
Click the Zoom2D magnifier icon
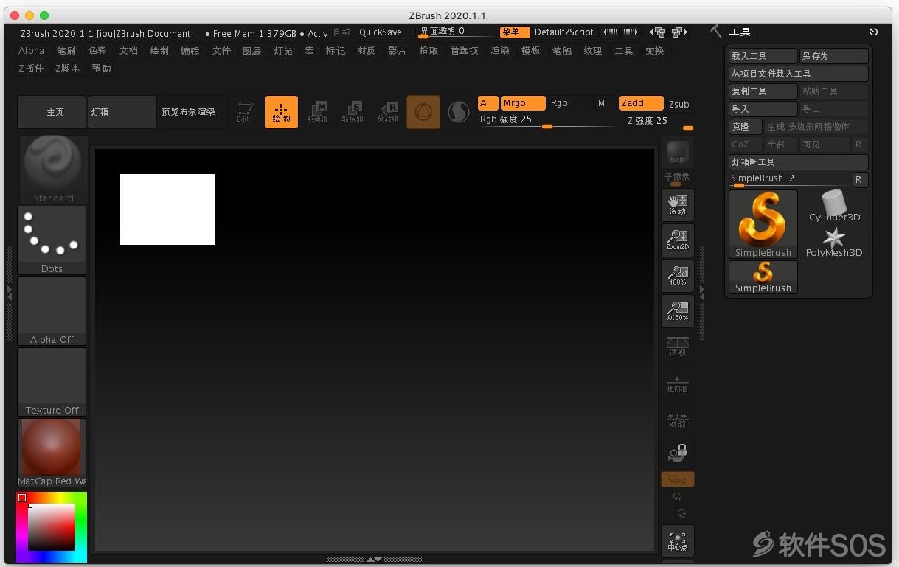coord(678,240)
